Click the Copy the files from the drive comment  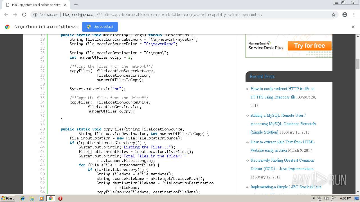pyautogui.click(x=109, y=98)
